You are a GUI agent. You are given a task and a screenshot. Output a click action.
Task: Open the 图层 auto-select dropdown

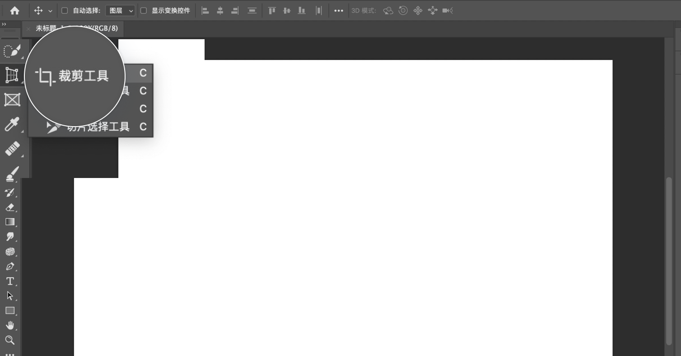[x=120, y=11]
